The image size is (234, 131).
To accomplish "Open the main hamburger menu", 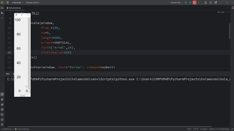I will 8,3.
